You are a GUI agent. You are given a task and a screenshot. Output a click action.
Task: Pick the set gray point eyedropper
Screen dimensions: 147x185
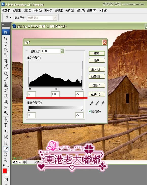click(x=97, y=103)
